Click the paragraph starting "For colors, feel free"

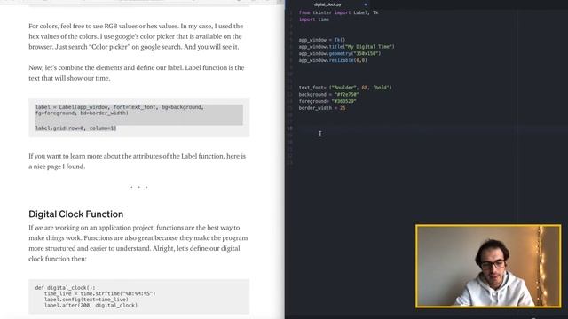click(x=136, y=36)
